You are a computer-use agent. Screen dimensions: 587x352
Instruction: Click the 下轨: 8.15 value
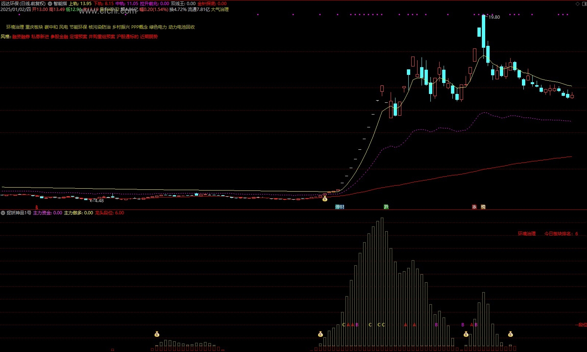pyautogui.click(x=104, y=4)
